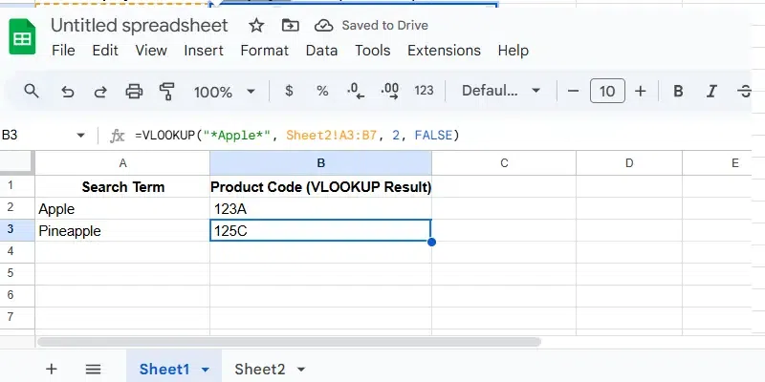Toggle bold formatting
Image resolution: width=765 pixels, height=382 pixels.
678,92
